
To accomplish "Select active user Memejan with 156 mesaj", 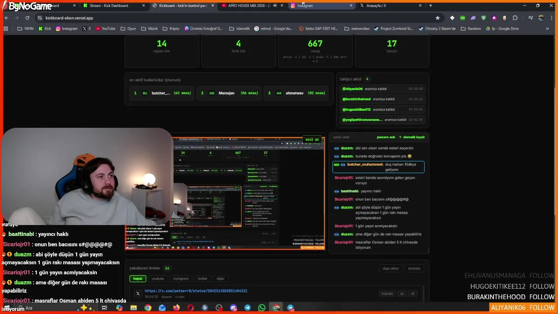I will [229, 93].
